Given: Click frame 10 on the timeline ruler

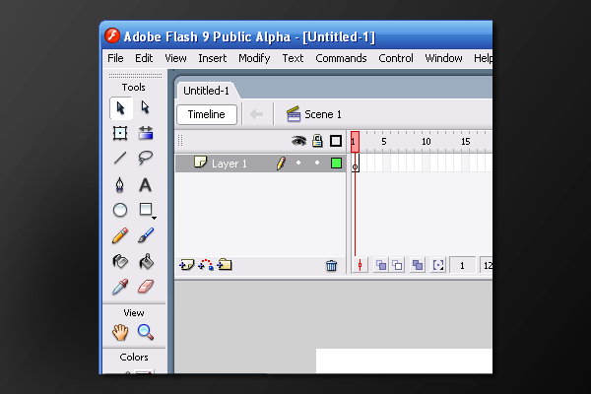Looking at the screenshot, I should (426, 142).
